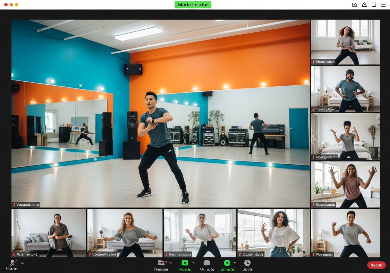
Task: Expand the arrow beside the Musite button
Action: (193, 263)
